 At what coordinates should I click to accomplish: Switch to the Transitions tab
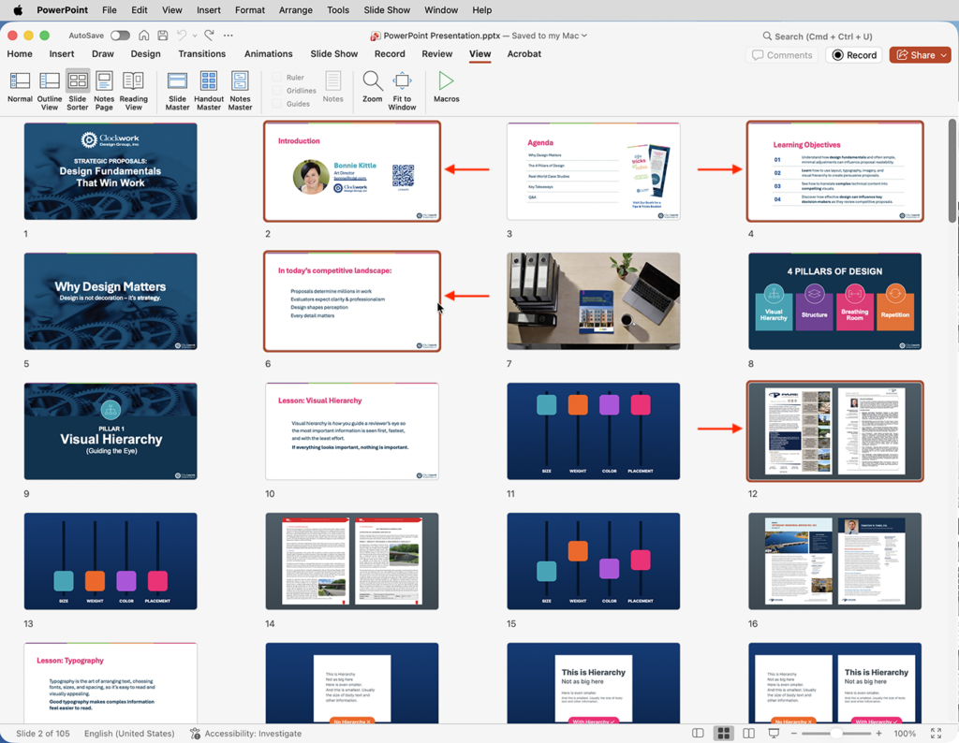(202, 53)
